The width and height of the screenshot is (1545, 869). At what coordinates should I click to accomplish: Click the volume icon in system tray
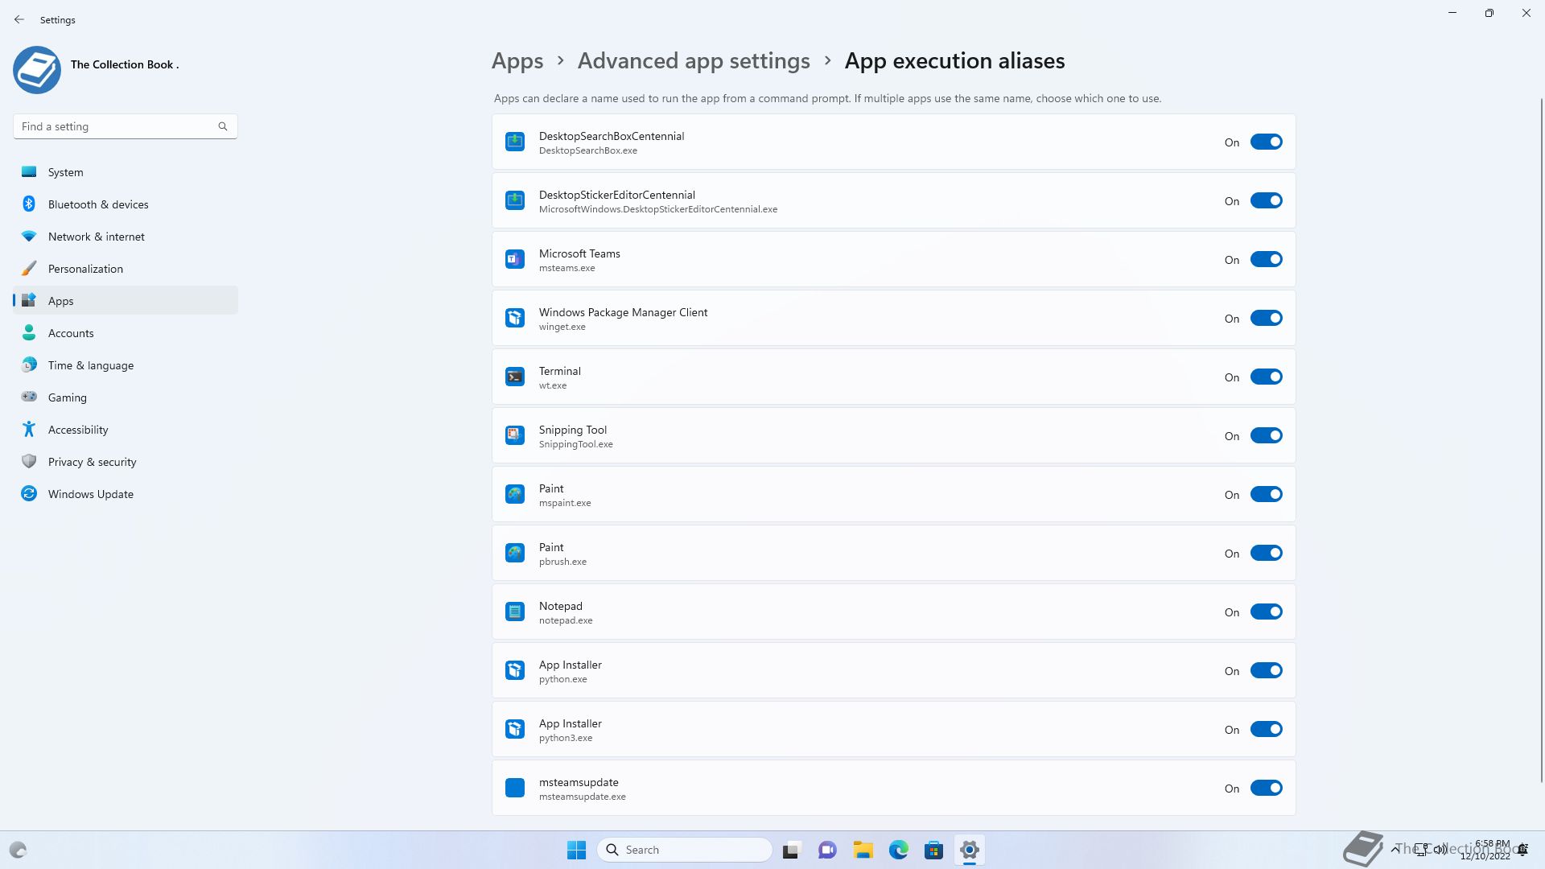coord(1440,850)
